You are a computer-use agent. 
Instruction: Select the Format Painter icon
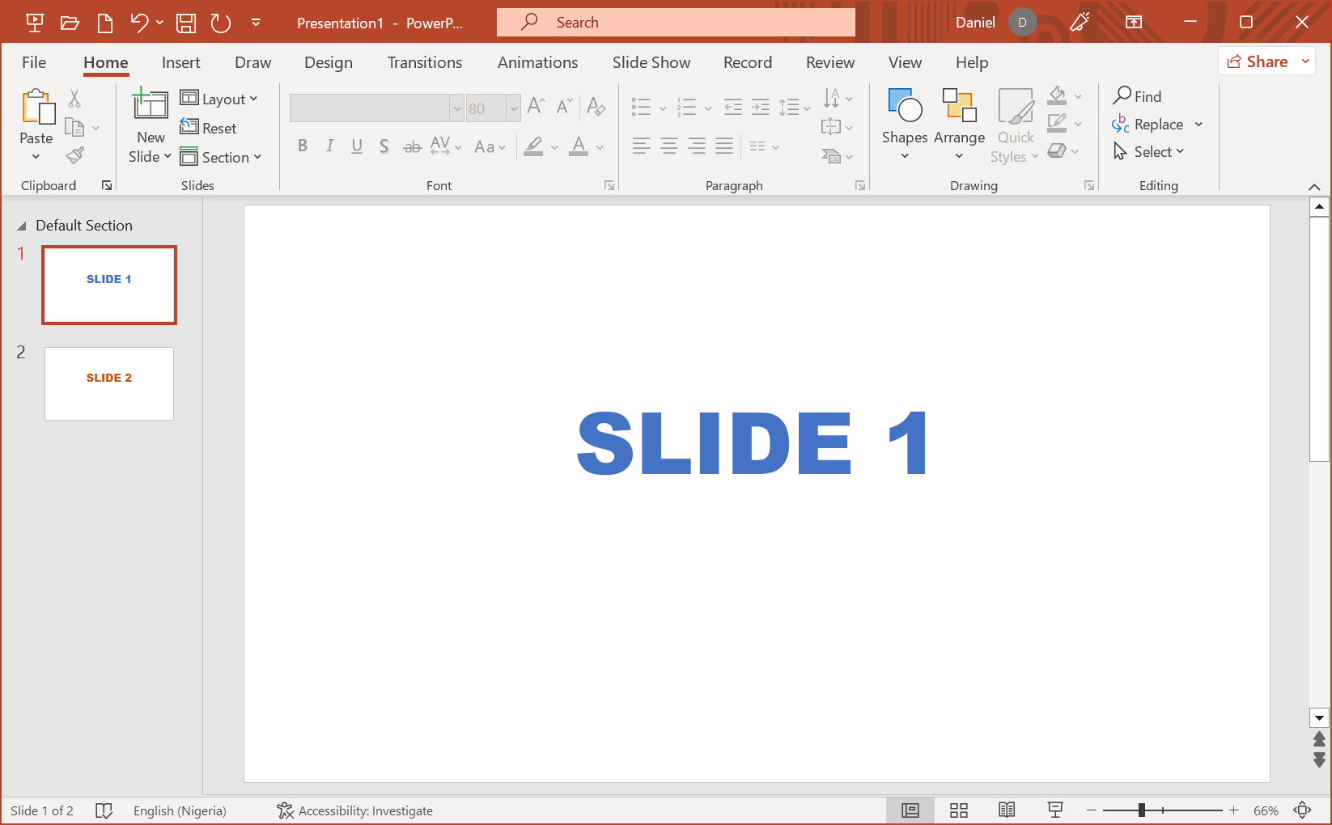point(74,155)
